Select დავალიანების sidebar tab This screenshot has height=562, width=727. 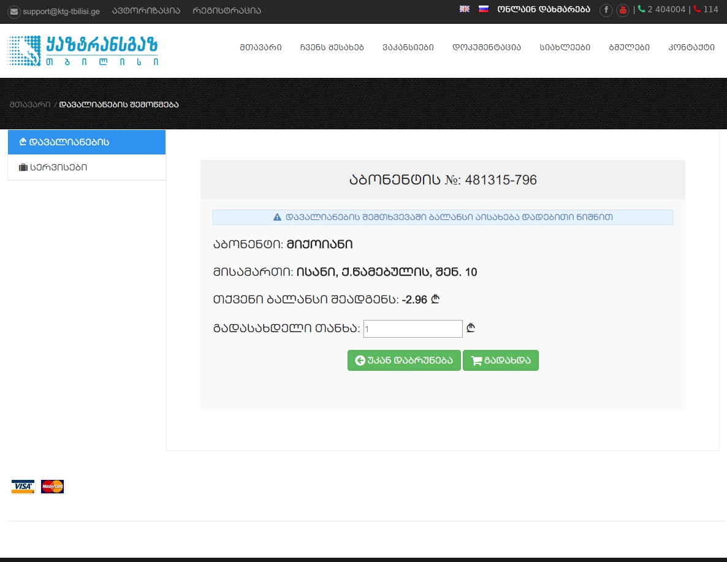click(86, 142)
